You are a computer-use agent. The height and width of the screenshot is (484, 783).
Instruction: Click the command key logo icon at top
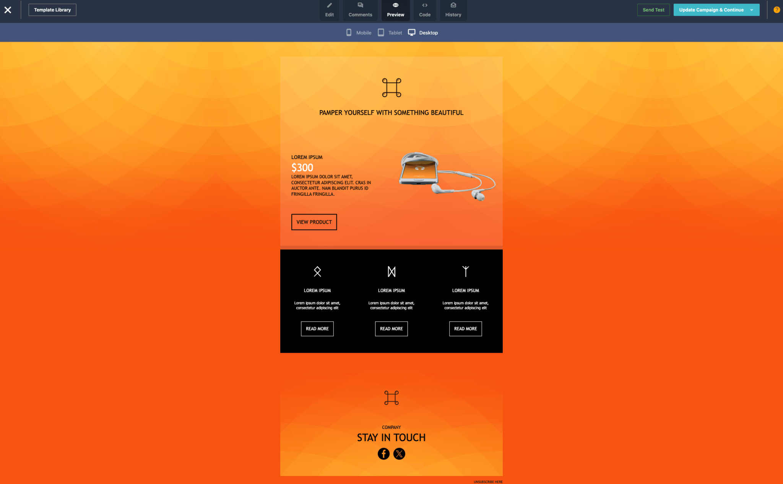click(x=391, y=88)
